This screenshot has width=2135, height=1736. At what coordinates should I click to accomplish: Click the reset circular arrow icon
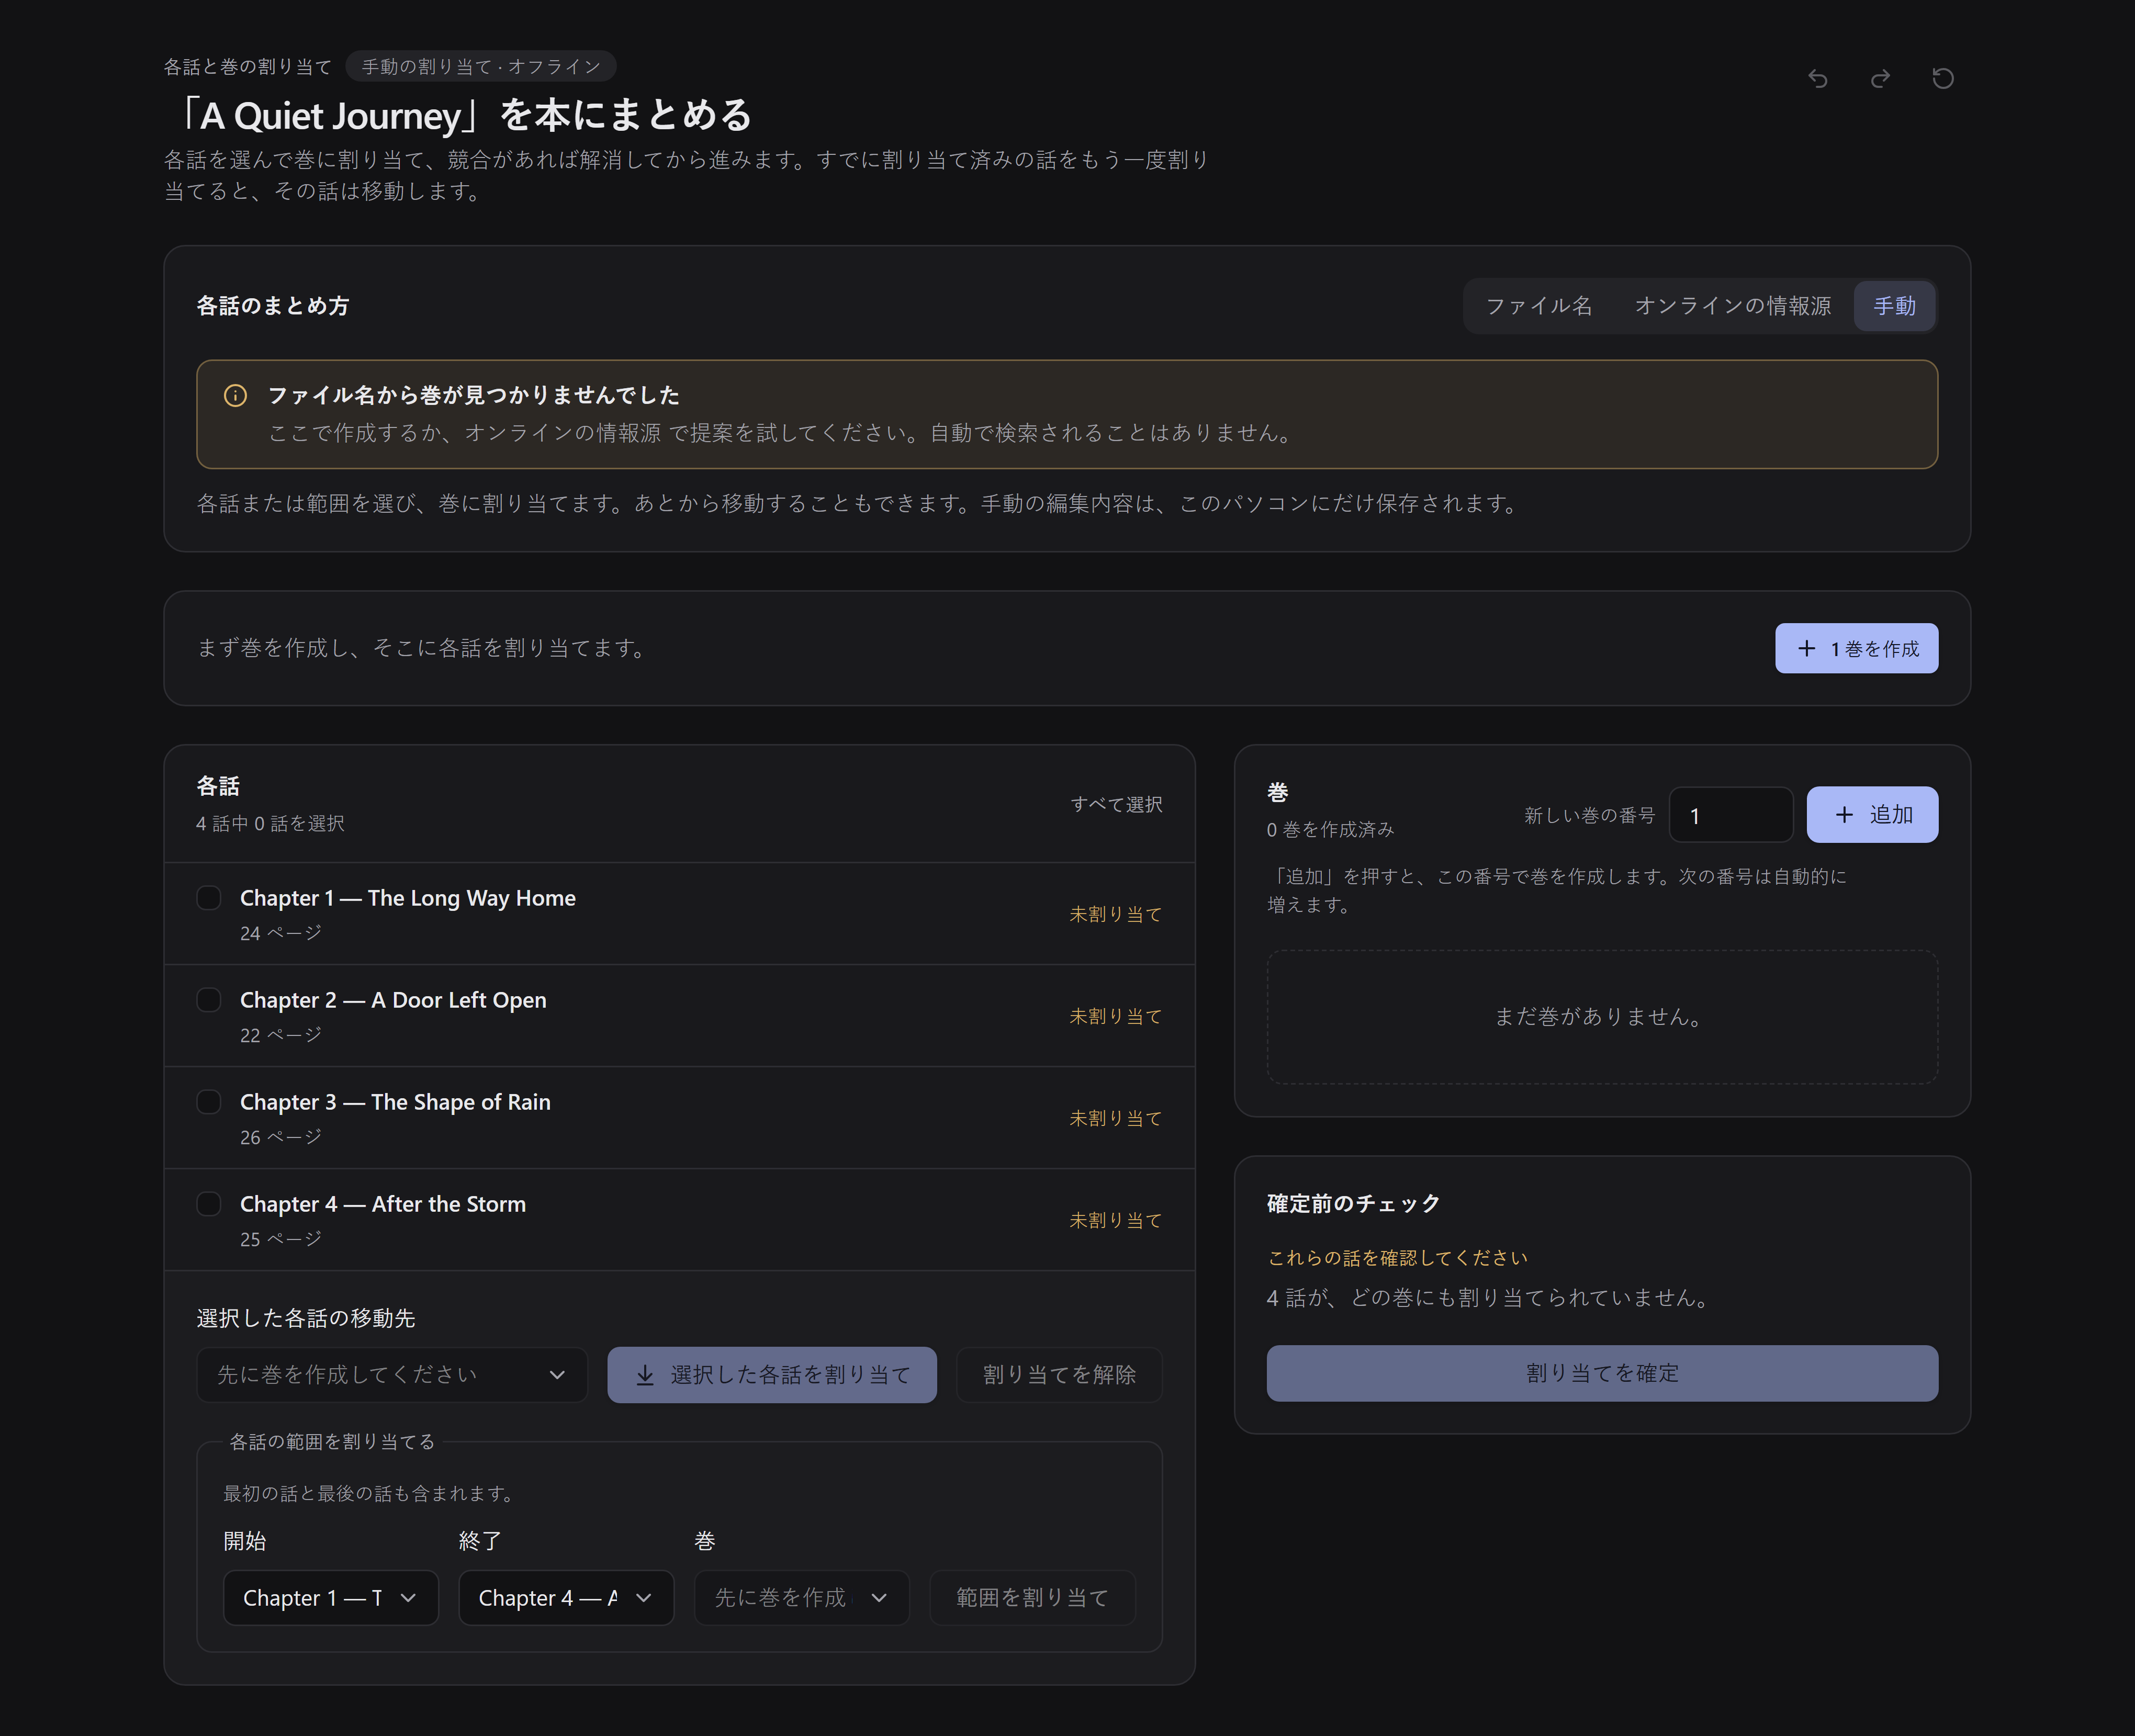click(x=1942, y=78)
